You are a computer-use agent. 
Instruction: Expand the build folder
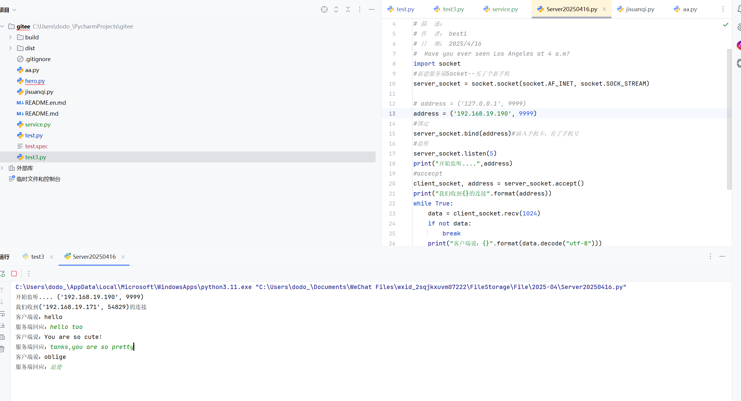coord(10,37)
